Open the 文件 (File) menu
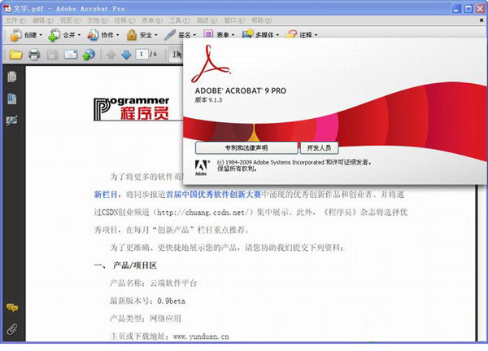 [x=15, y=20]
